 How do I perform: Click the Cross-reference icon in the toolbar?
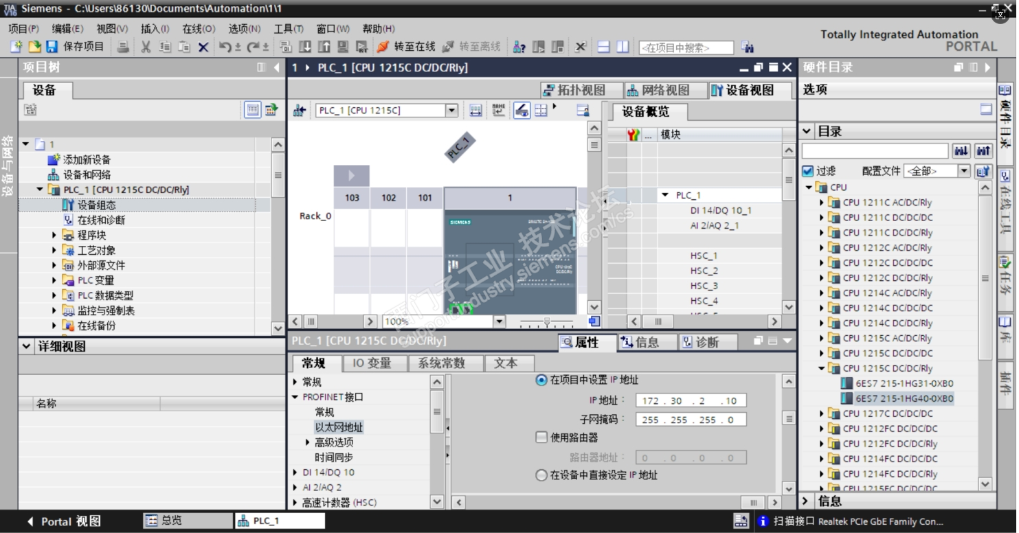[x=581, y=47]
